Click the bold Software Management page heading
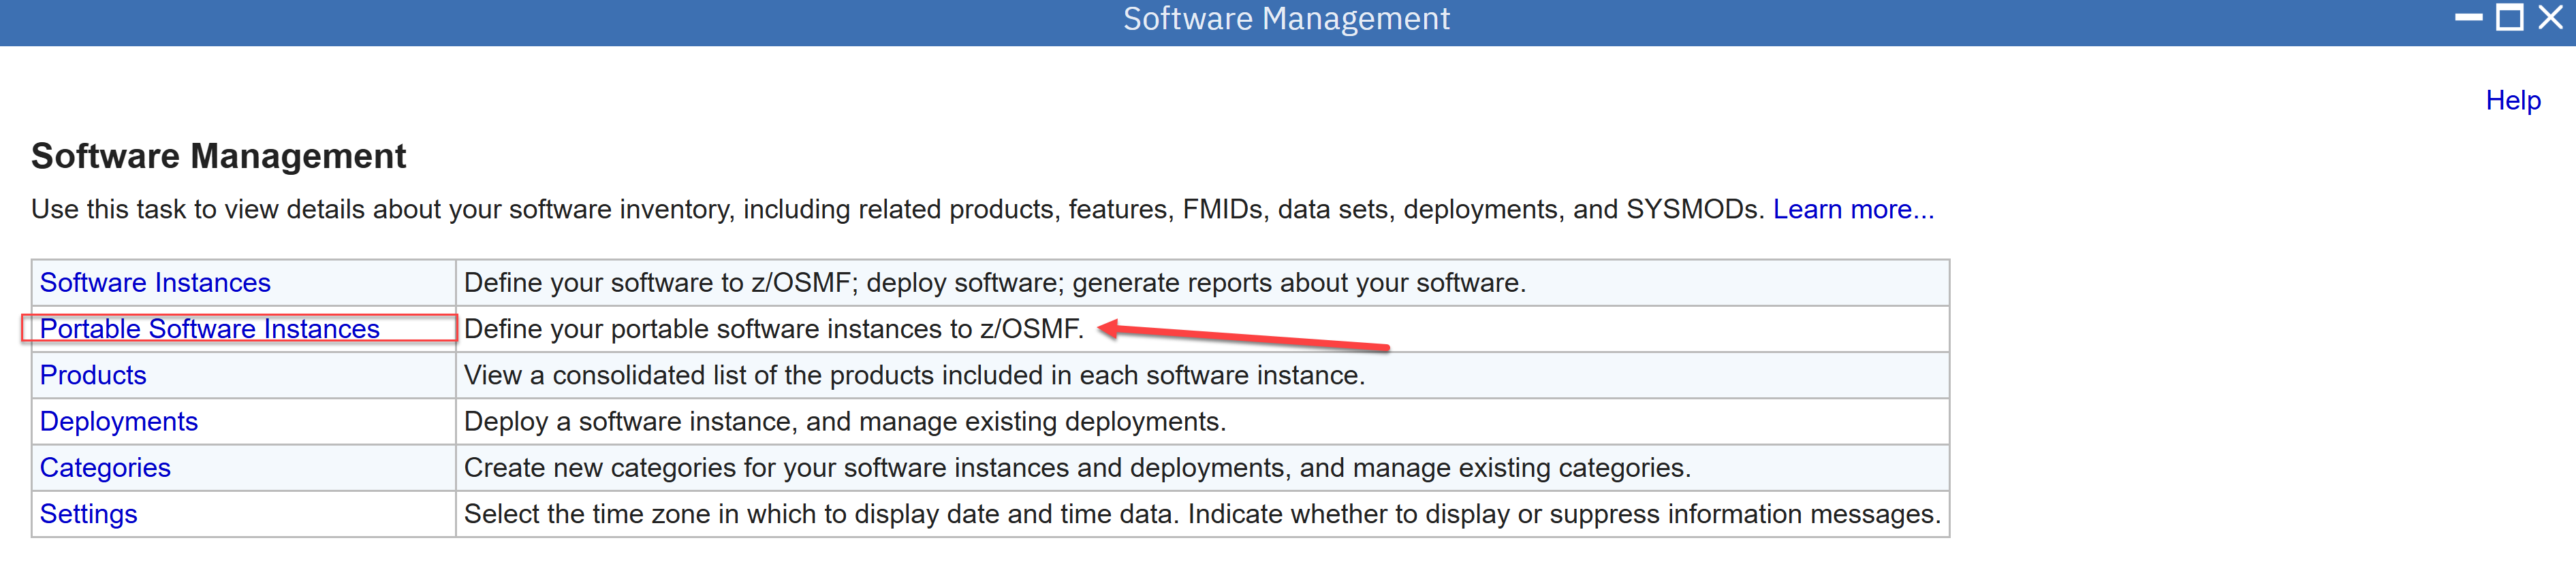The image size is (2576, 583). pyautogui.click(x=218, y=156)
